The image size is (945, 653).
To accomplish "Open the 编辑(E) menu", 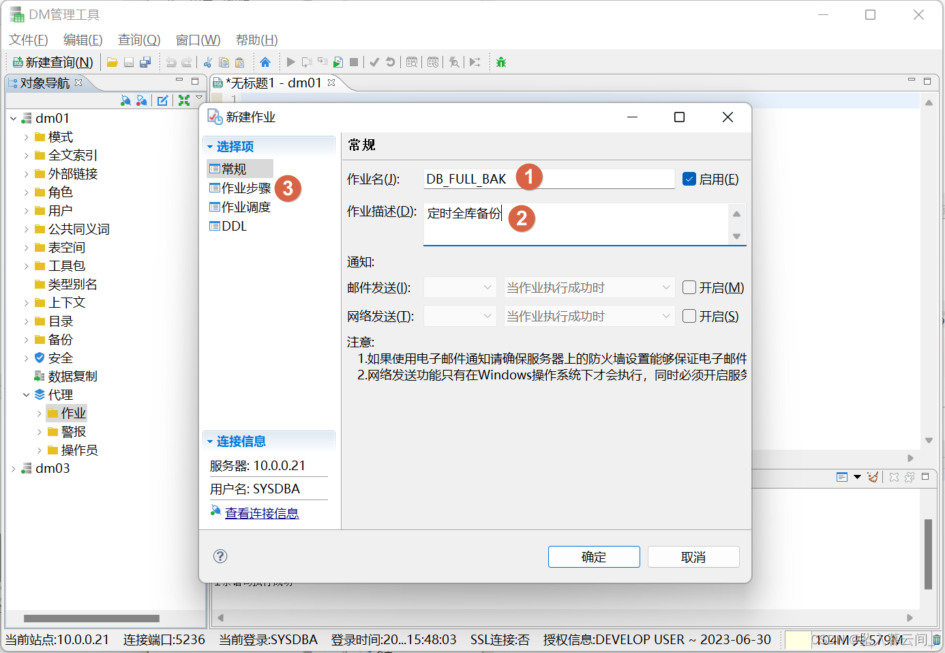I will pos(83,40).
